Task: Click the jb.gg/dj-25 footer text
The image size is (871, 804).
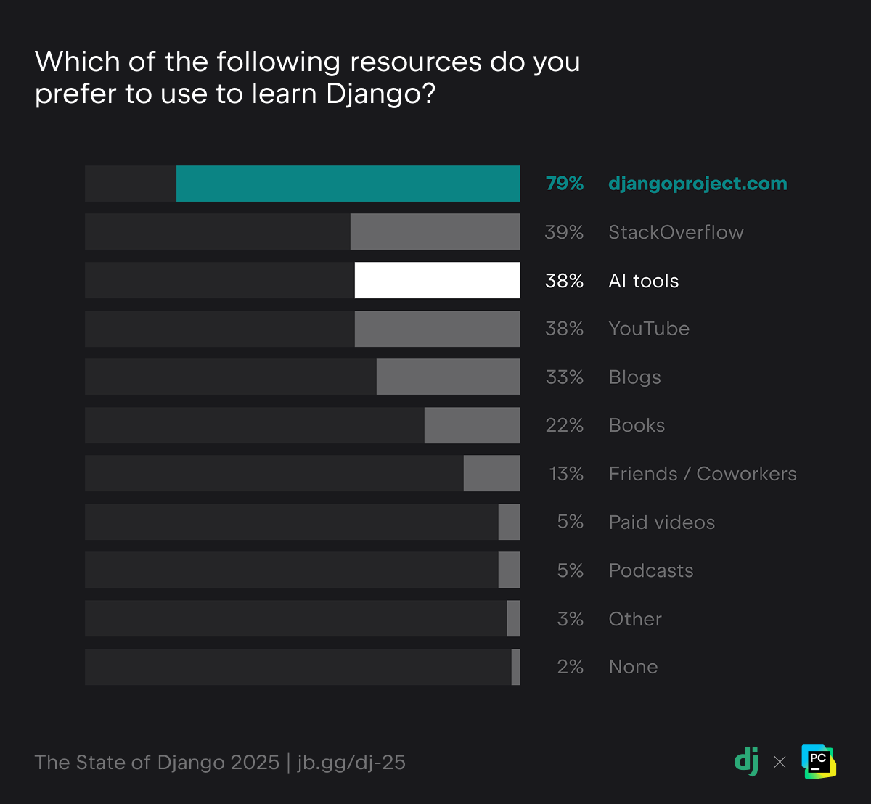Action: 351,763
